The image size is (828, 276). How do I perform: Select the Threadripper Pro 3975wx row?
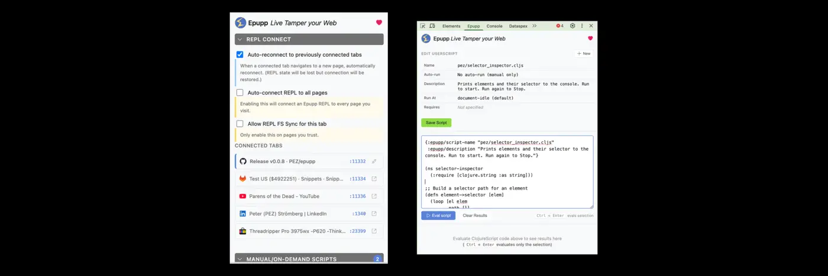click(309, 231)
